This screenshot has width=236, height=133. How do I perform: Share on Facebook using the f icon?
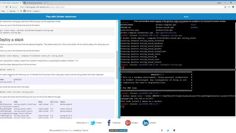tap(109, 123)
